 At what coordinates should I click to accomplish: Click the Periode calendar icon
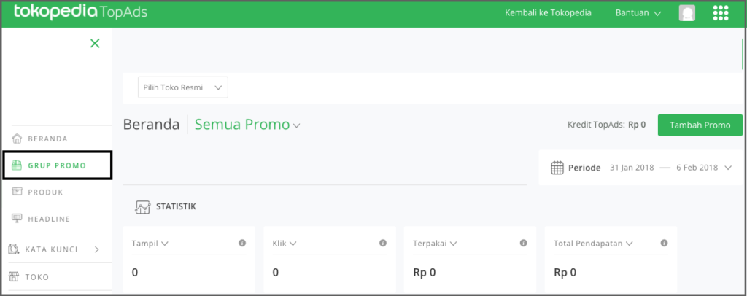pos(557,168)
